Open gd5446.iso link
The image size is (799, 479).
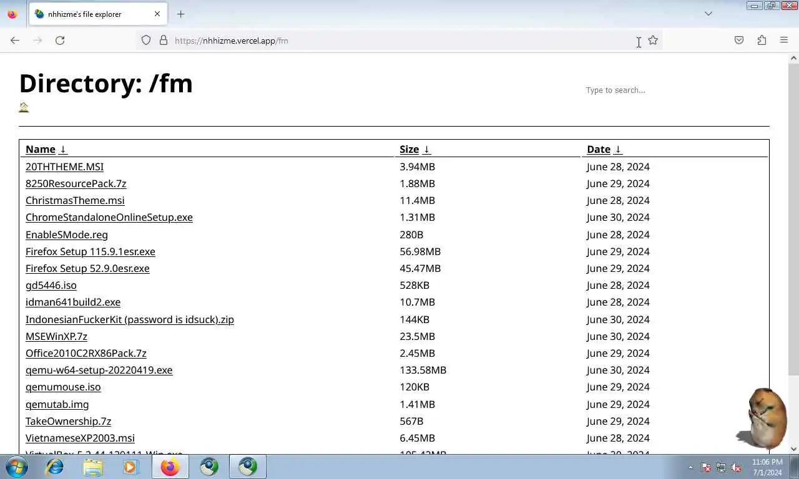(x=51, y=285)
